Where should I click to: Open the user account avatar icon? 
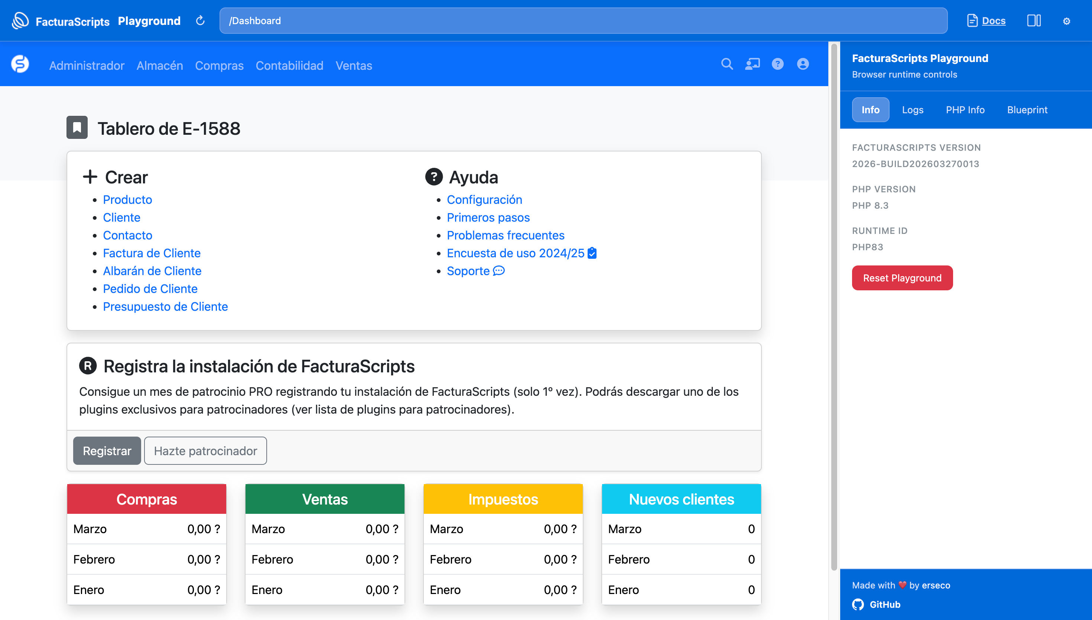[x=803, y=64]
